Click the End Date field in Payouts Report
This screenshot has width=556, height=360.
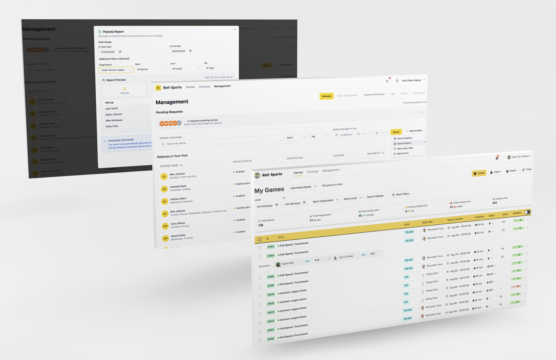[202, 51]
